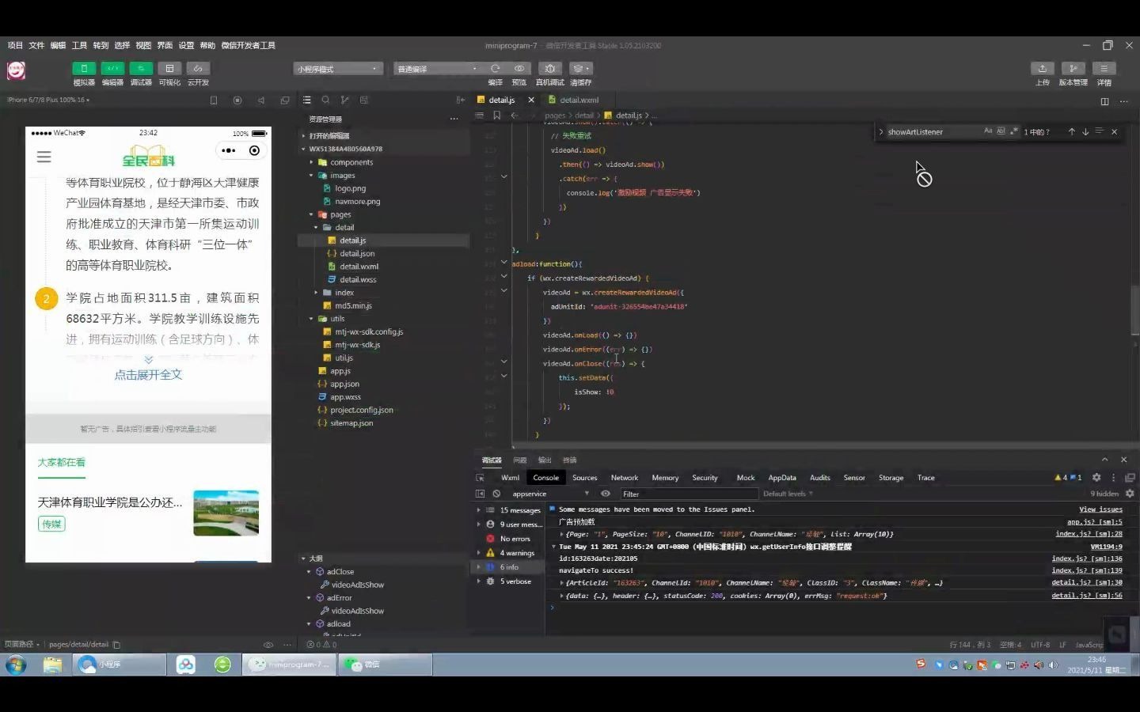Toggle Find in Selection icon in find widget
The image size is (1140, 712).
tap(1099, 131)
